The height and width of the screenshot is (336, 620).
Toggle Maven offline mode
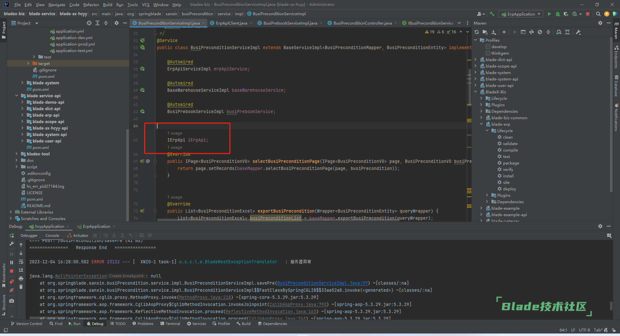[x=532, y=32]
